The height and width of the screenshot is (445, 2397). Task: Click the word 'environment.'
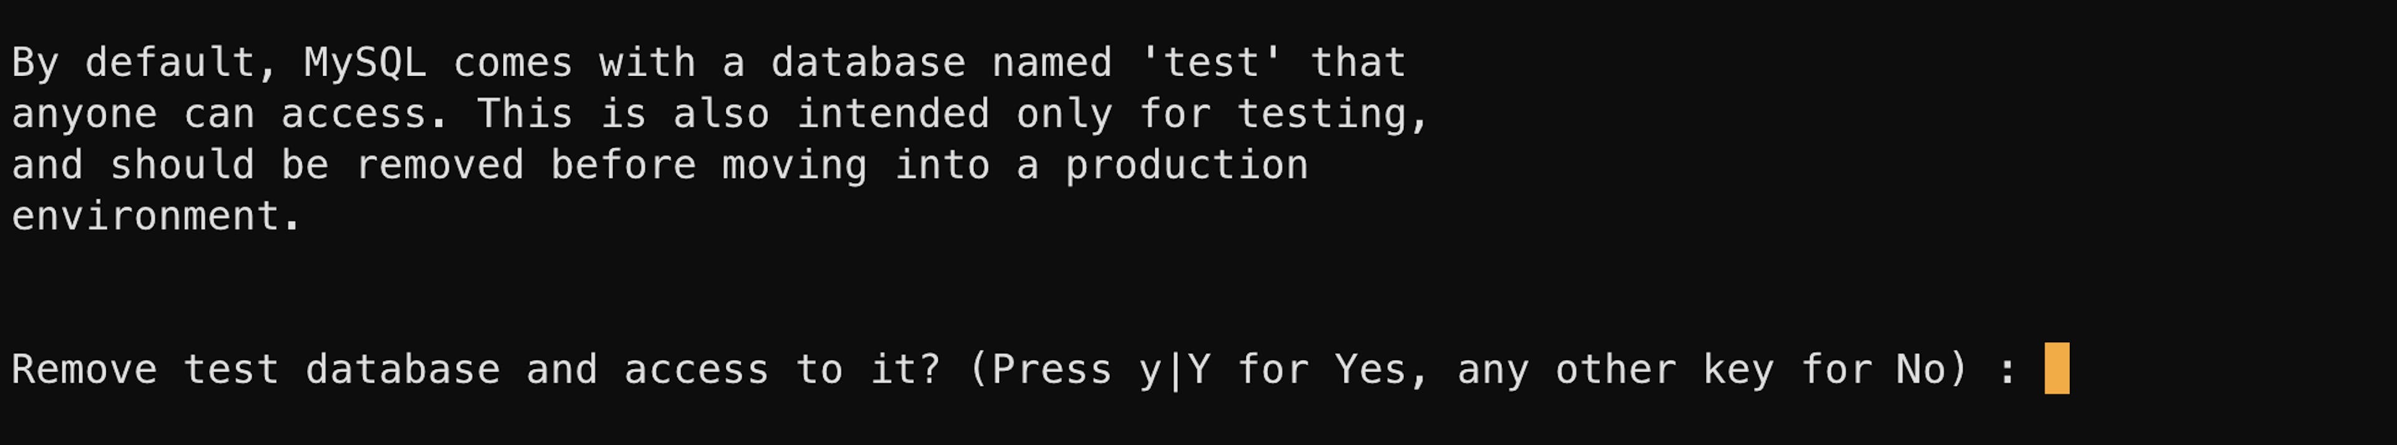click(156, 216)
